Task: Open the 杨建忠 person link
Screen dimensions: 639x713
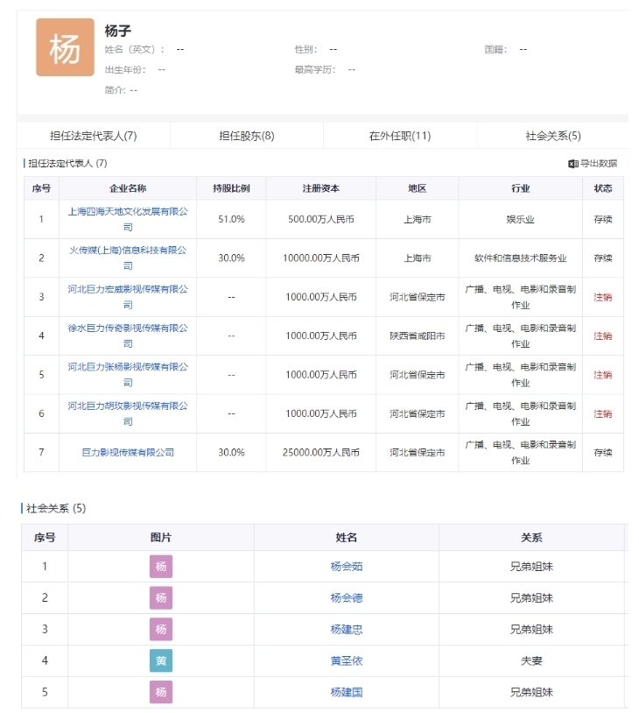Action: coord(347,629)
